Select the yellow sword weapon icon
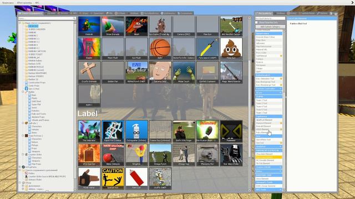 [207, 49]
